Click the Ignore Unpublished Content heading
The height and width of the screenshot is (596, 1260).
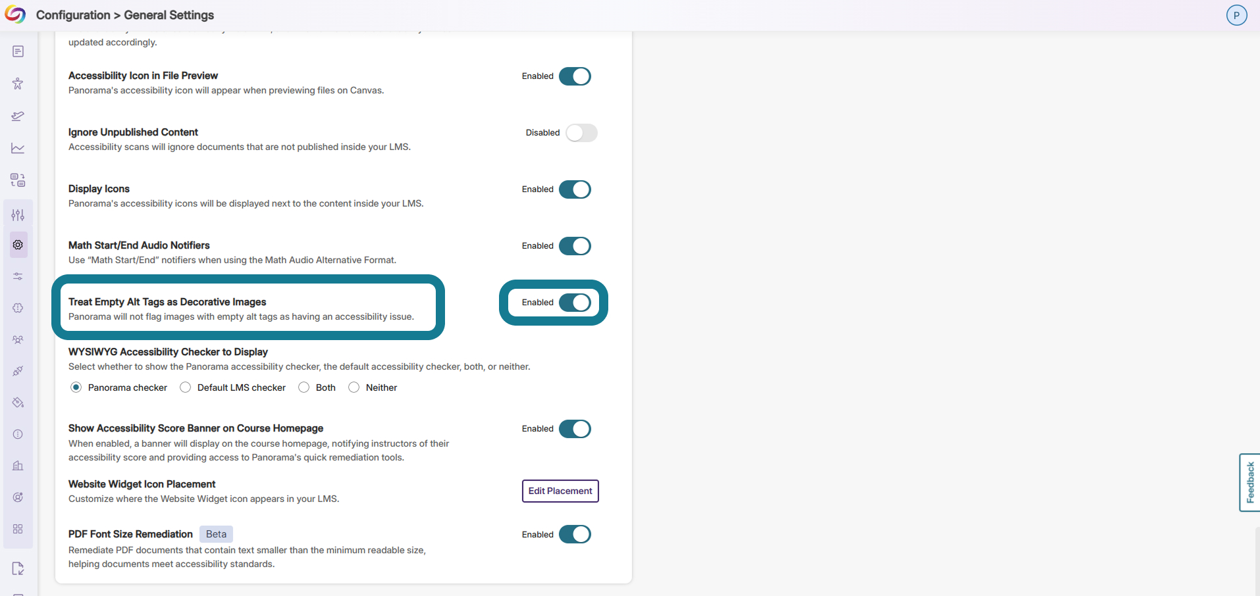133,132
